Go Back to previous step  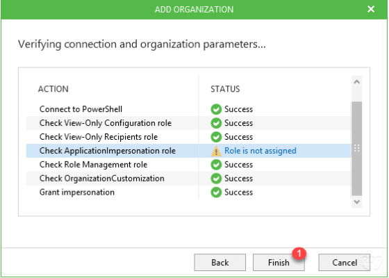tap(220, 262)
